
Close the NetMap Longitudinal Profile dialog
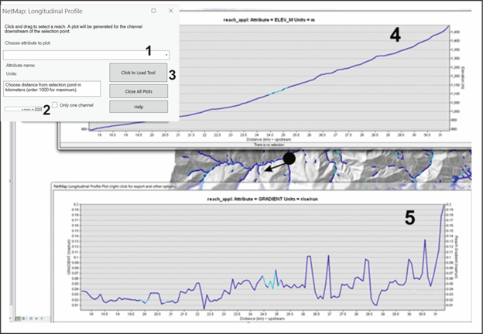point(170,12)
